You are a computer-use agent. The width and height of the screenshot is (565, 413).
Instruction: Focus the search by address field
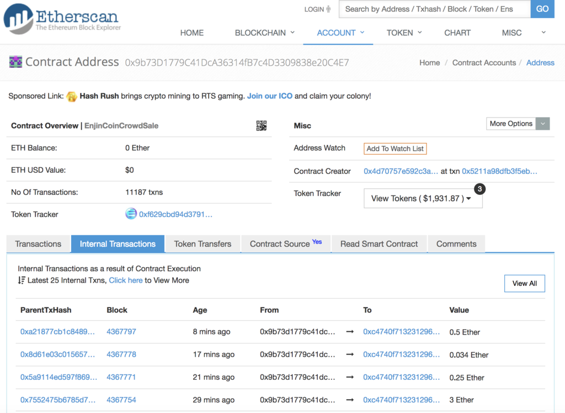435,9
